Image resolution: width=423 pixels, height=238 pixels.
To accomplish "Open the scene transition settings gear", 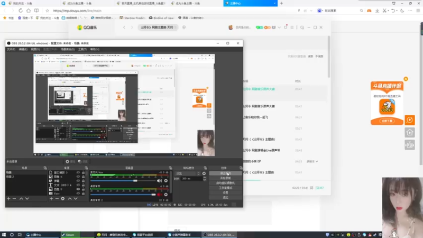I will pyautogui.click(x=204, y=173).
